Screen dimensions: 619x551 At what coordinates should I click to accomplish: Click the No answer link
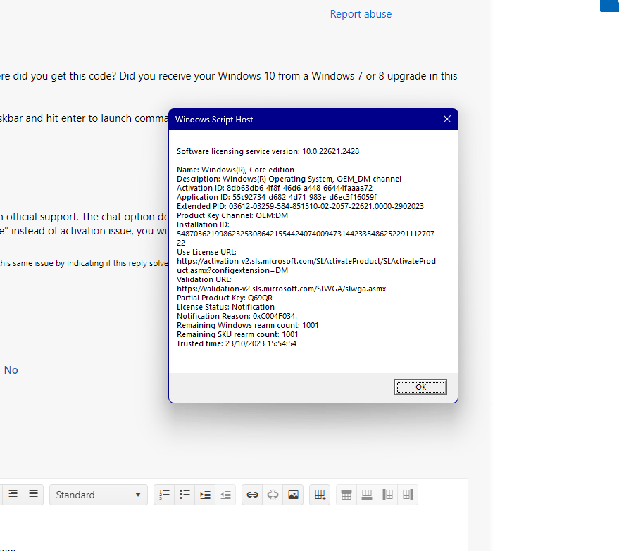11,370
